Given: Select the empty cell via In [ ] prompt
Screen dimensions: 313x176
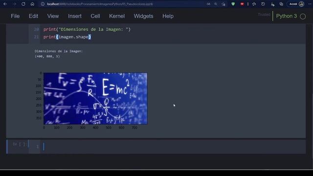Looking at the screenshot, I should click(x=20, y=144).
